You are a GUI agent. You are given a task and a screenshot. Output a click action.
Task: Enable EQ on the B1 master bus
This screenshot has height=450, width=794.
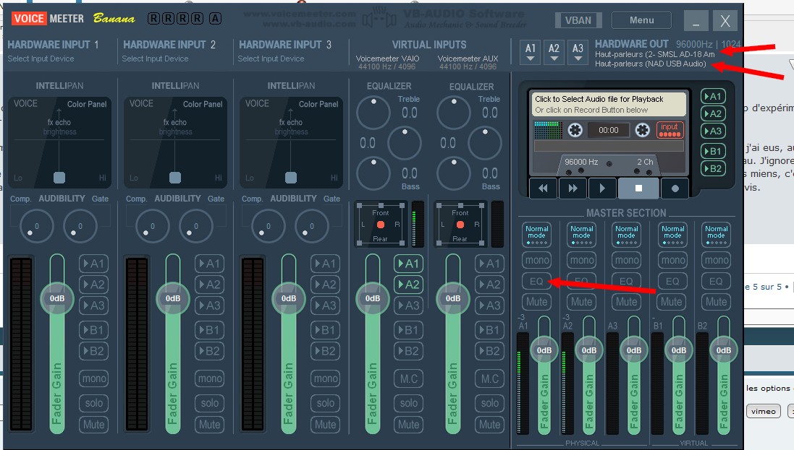point(672,281)
